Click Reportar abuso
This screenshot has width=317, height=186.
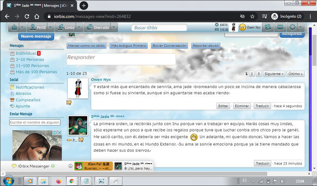point(206,46)
